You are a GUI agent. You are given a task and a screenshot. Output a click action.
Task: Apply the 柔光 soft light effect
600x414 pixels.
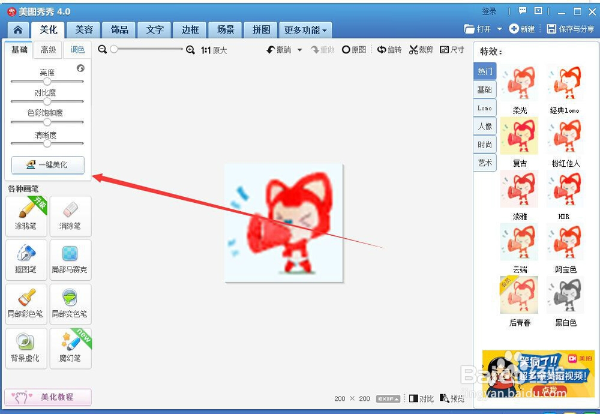click(519, 83)
